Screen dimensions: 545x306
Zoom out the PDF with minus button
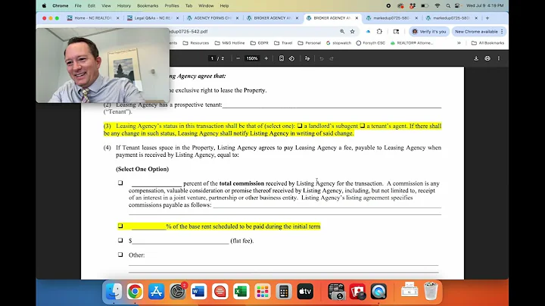click(x=238, y=58)
